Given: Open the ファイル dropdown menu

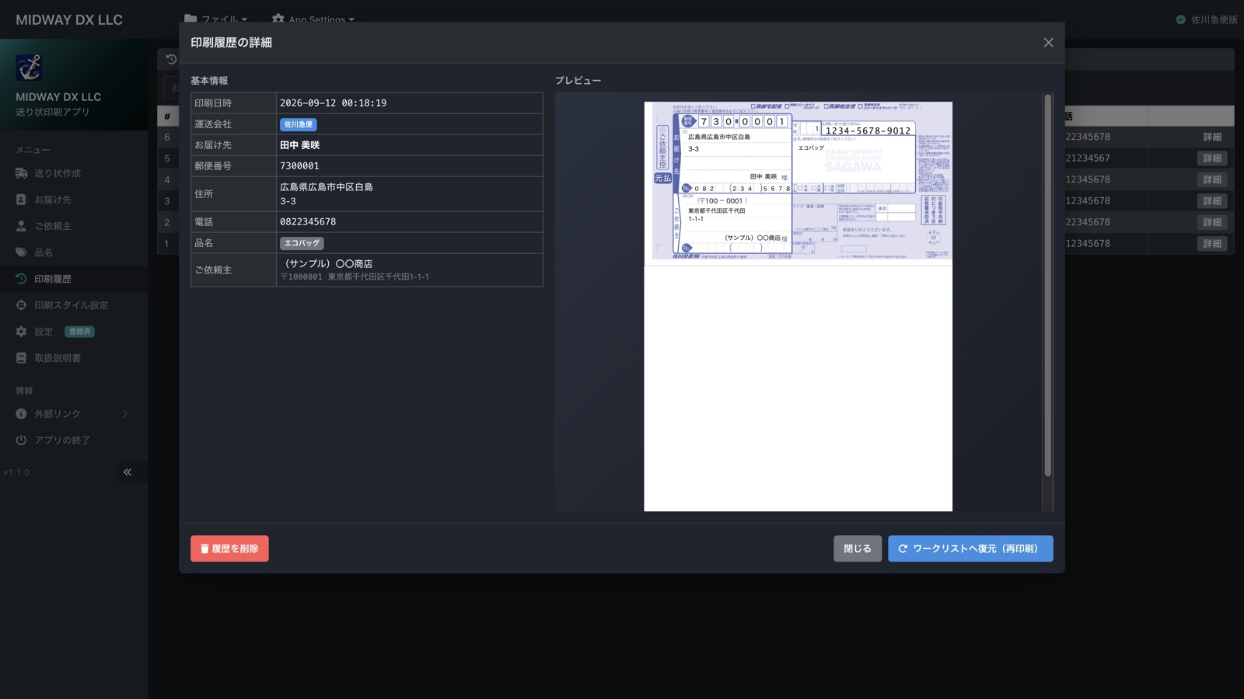Looking at the screenshot, I should pos(216,19).
